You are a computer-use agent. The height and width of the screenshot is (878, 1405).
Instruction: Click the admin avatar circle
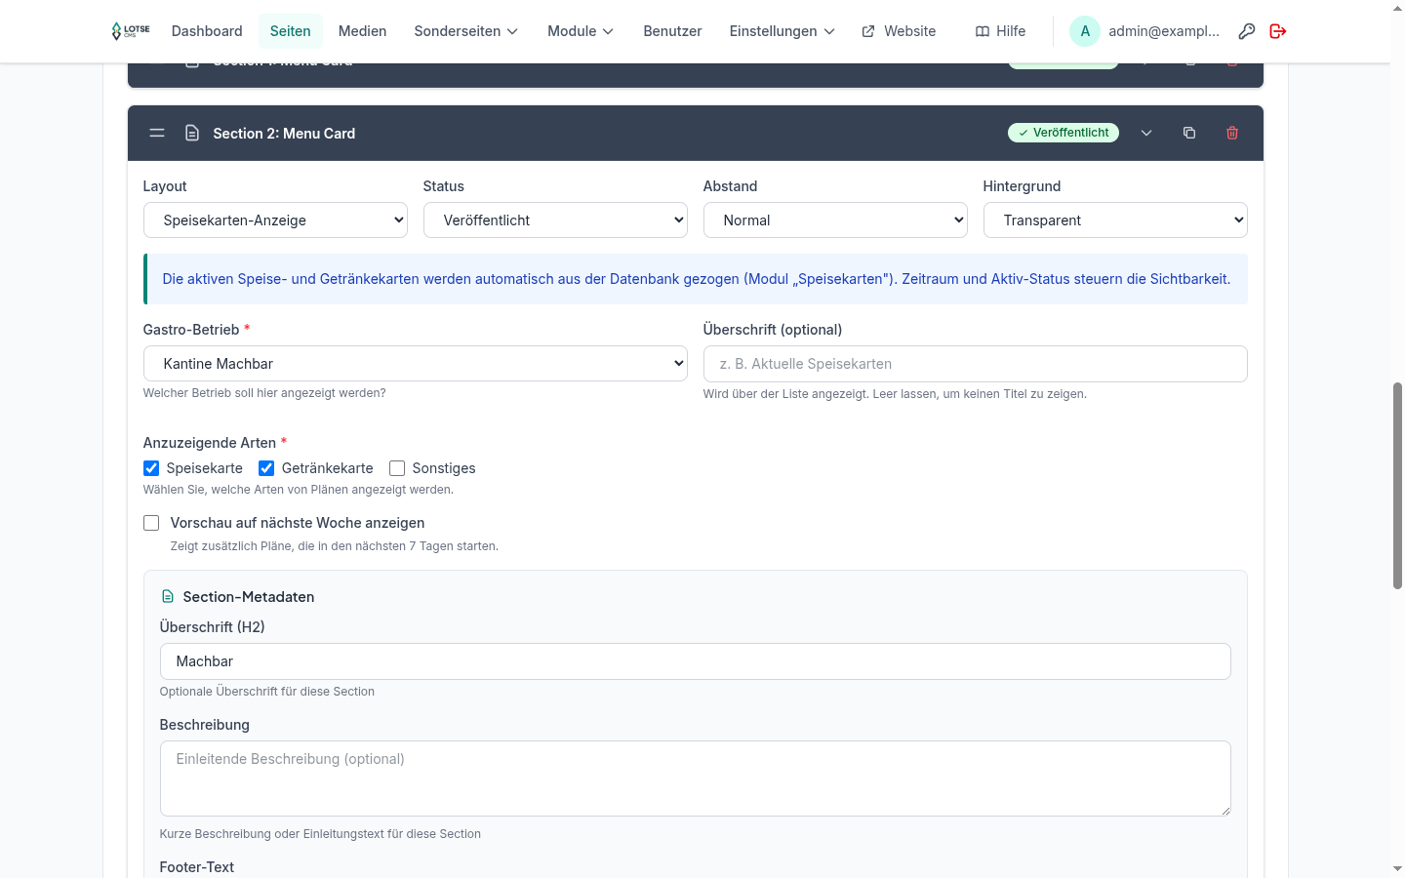(x=1085, y=31)
